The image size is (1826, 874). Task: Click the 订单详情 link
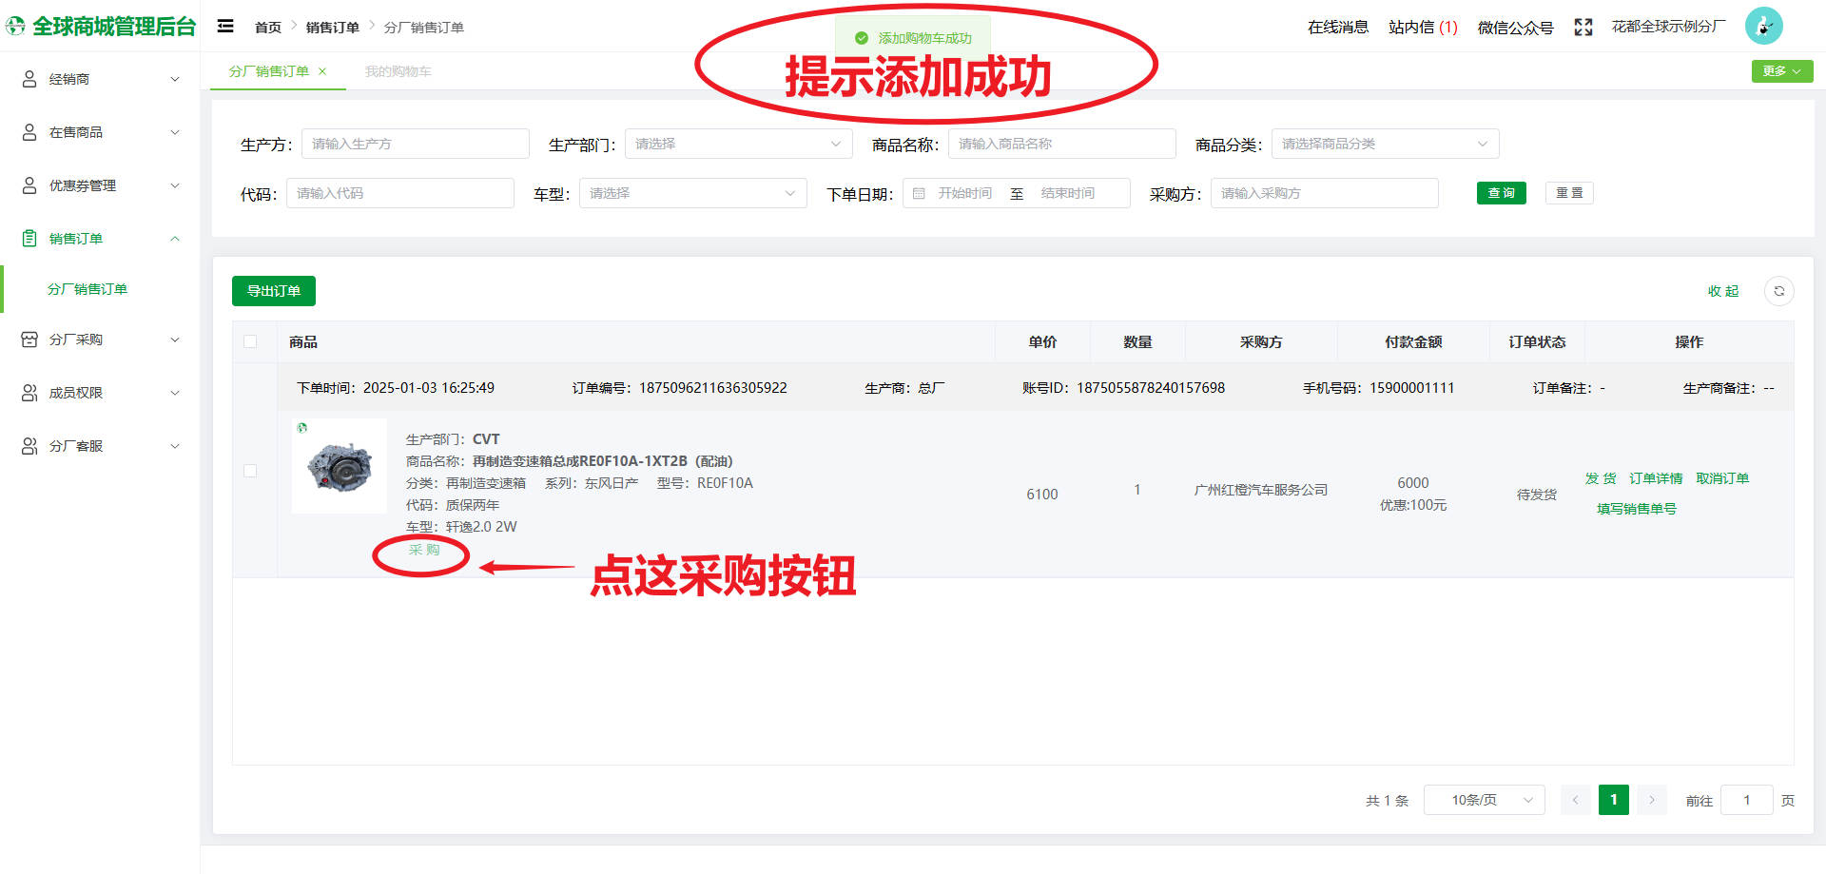(x=1655, y=478)
